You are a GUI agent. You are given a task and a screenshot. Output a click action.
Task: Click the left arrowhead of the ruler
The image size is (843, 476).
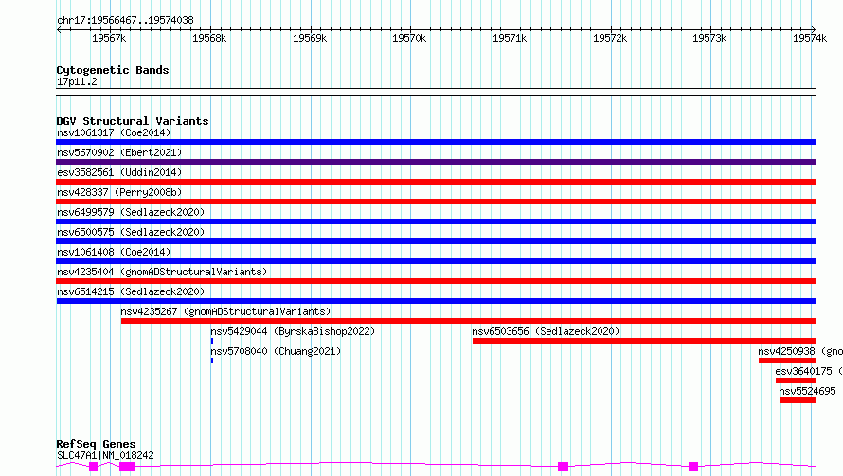click(x=59, y=29)
